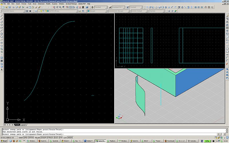Toggle OTRACK in status bar
Image resolution: width=229 pixels, height=143 pixels.
point(50,138)
